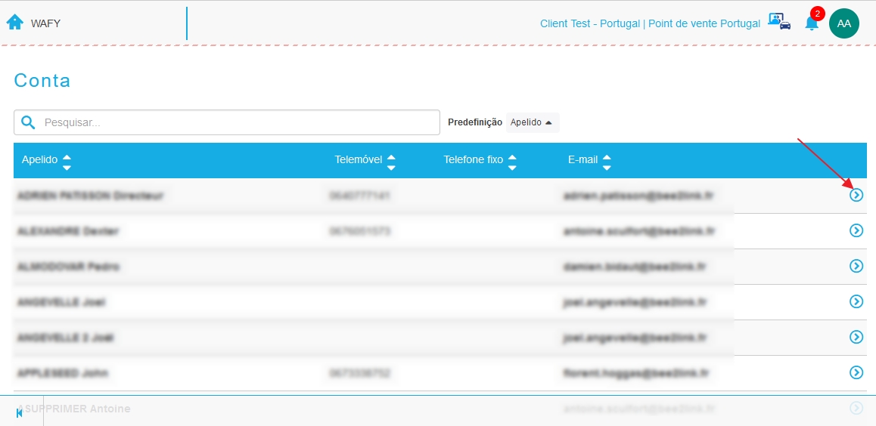
Task: Select the ALEXANDRE Dexter name
Action: [x=68, y=231]
